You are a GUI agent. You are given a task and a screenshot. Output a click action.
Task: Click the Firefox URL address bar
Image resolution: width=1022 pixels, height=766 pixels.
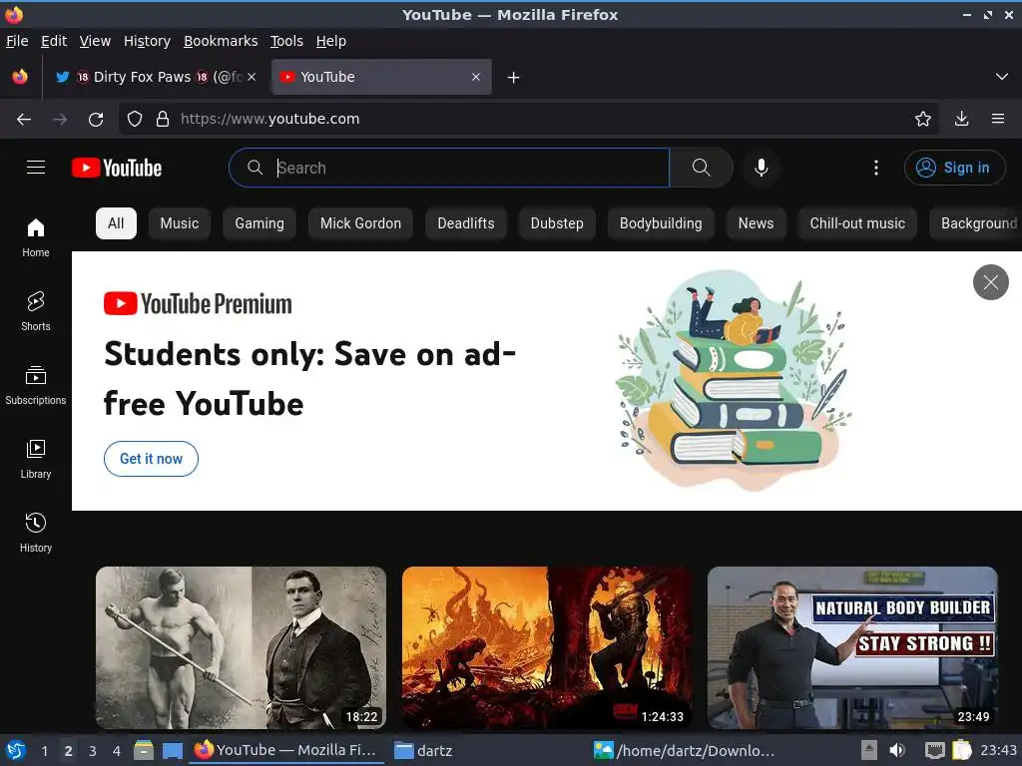click(x=529, y=119)
